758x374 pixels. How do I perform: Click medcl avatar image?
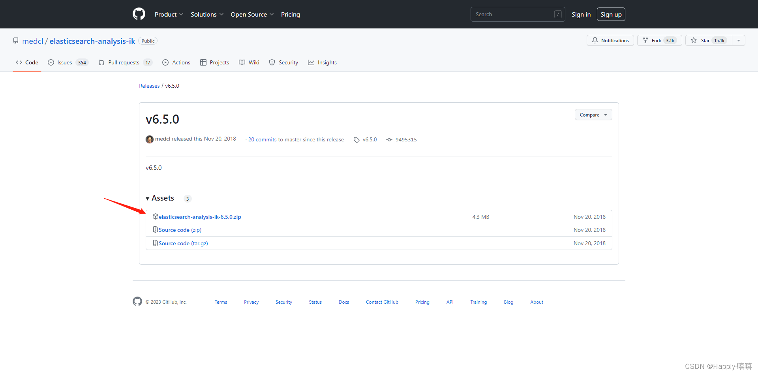[150, 139]
